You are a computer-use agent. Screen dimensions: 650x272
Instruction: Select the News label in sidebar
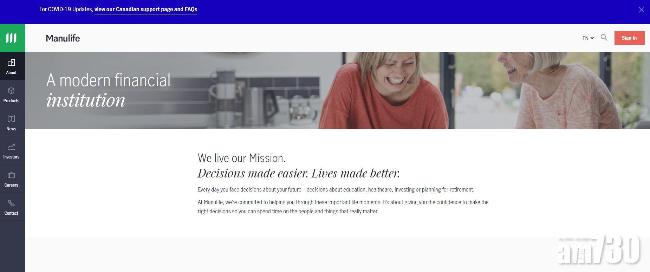tap(11, 129)
